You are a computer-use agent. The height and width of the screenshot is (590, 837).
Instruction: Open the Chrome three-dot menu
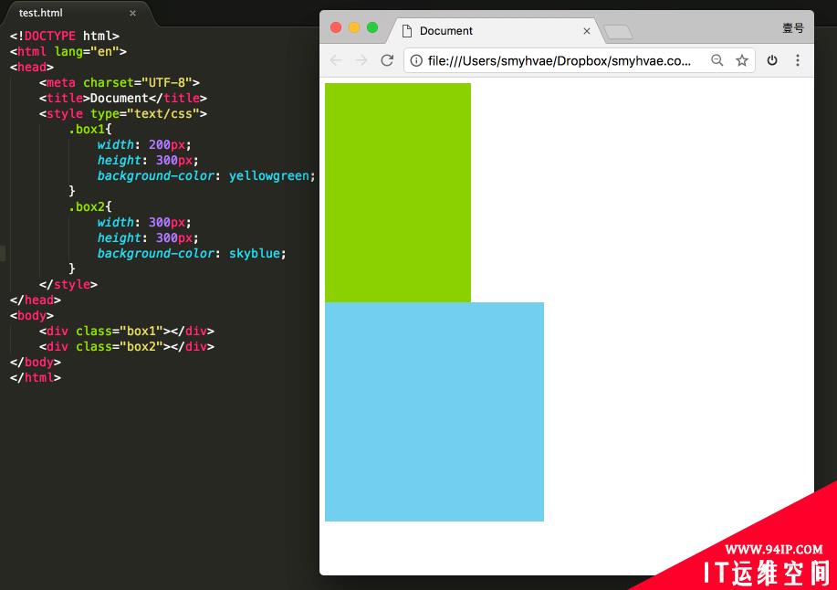[798, 60]
